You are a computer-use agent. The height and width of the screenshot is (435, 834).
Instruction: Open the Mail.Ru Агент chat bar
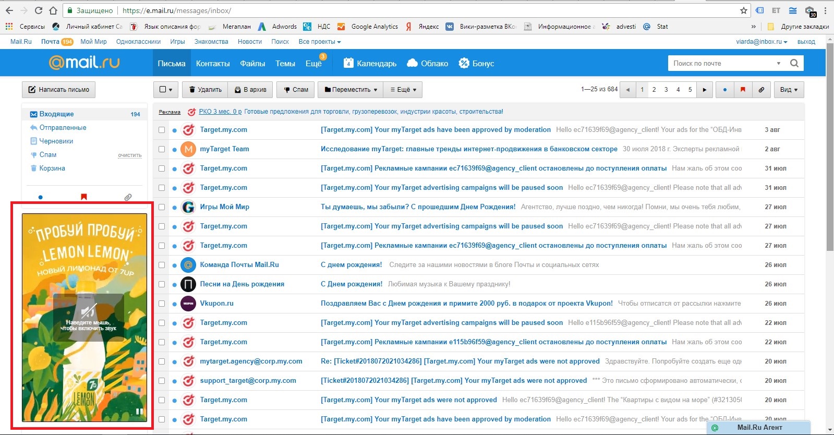click(x=759, y=428)
